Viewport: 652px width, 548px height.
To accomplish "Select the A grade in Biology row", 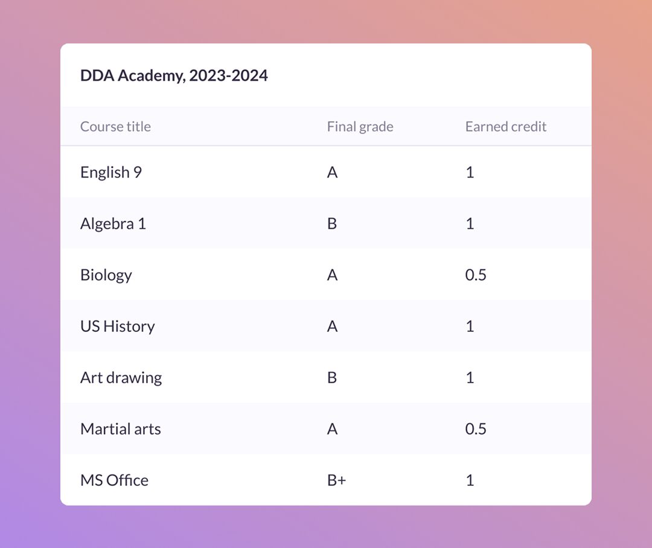I will tap(332, 275).
